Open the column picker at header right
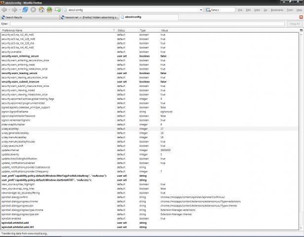This screenshot has height=237, width=304. click(x=301, y=30)
